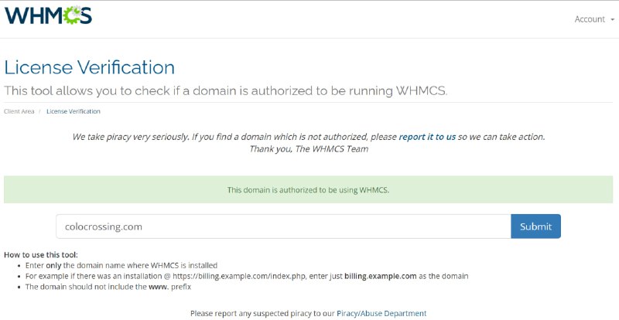The image size is (619, 320).
Task: Click the subtitle about checking domain authorization
Action: coord(226,90)
